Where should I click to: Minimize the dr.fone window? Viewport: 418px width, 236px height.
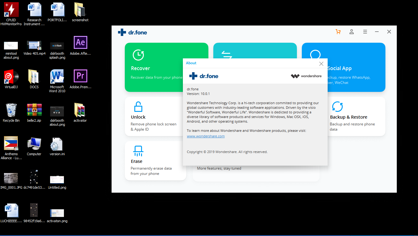[x=377, y=32]
